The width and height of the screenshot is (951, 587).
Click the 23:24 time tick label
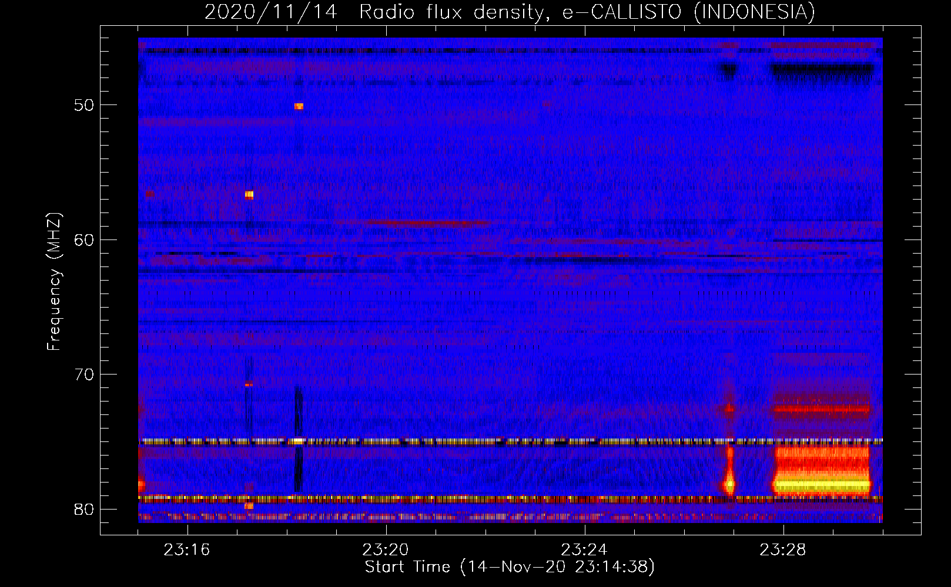[x=584, y=550]
